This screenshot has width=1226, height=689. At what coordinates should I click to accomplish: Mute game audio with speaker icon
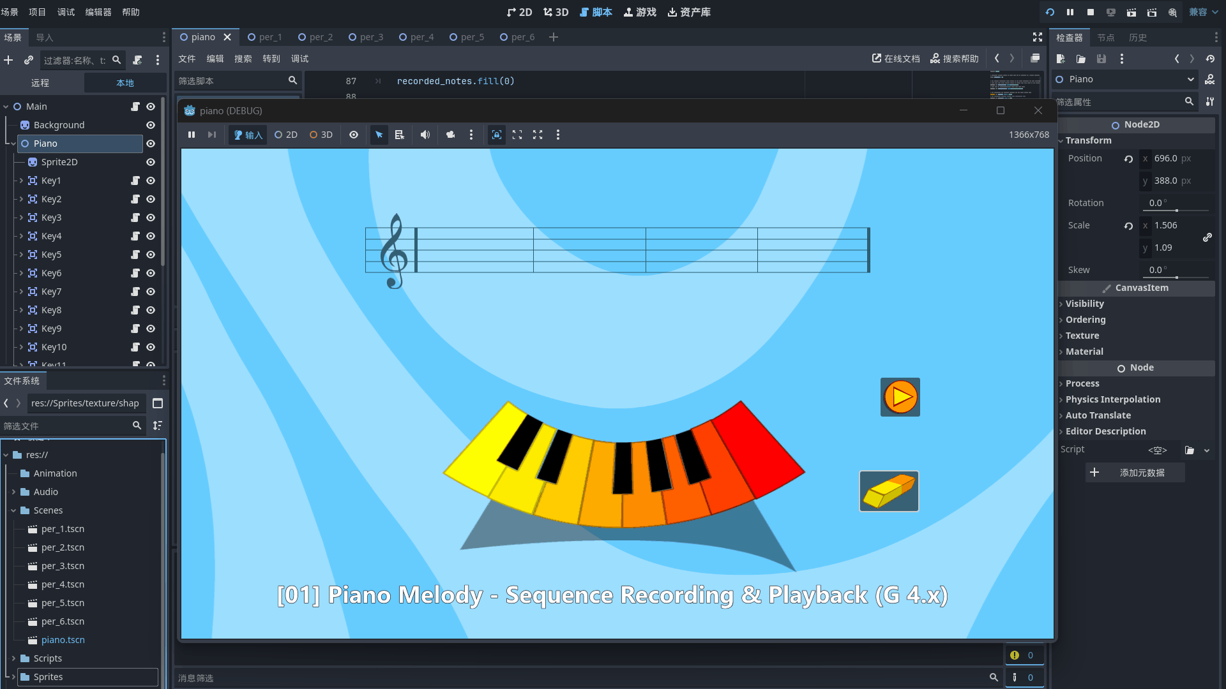click(x=425, y=135)
